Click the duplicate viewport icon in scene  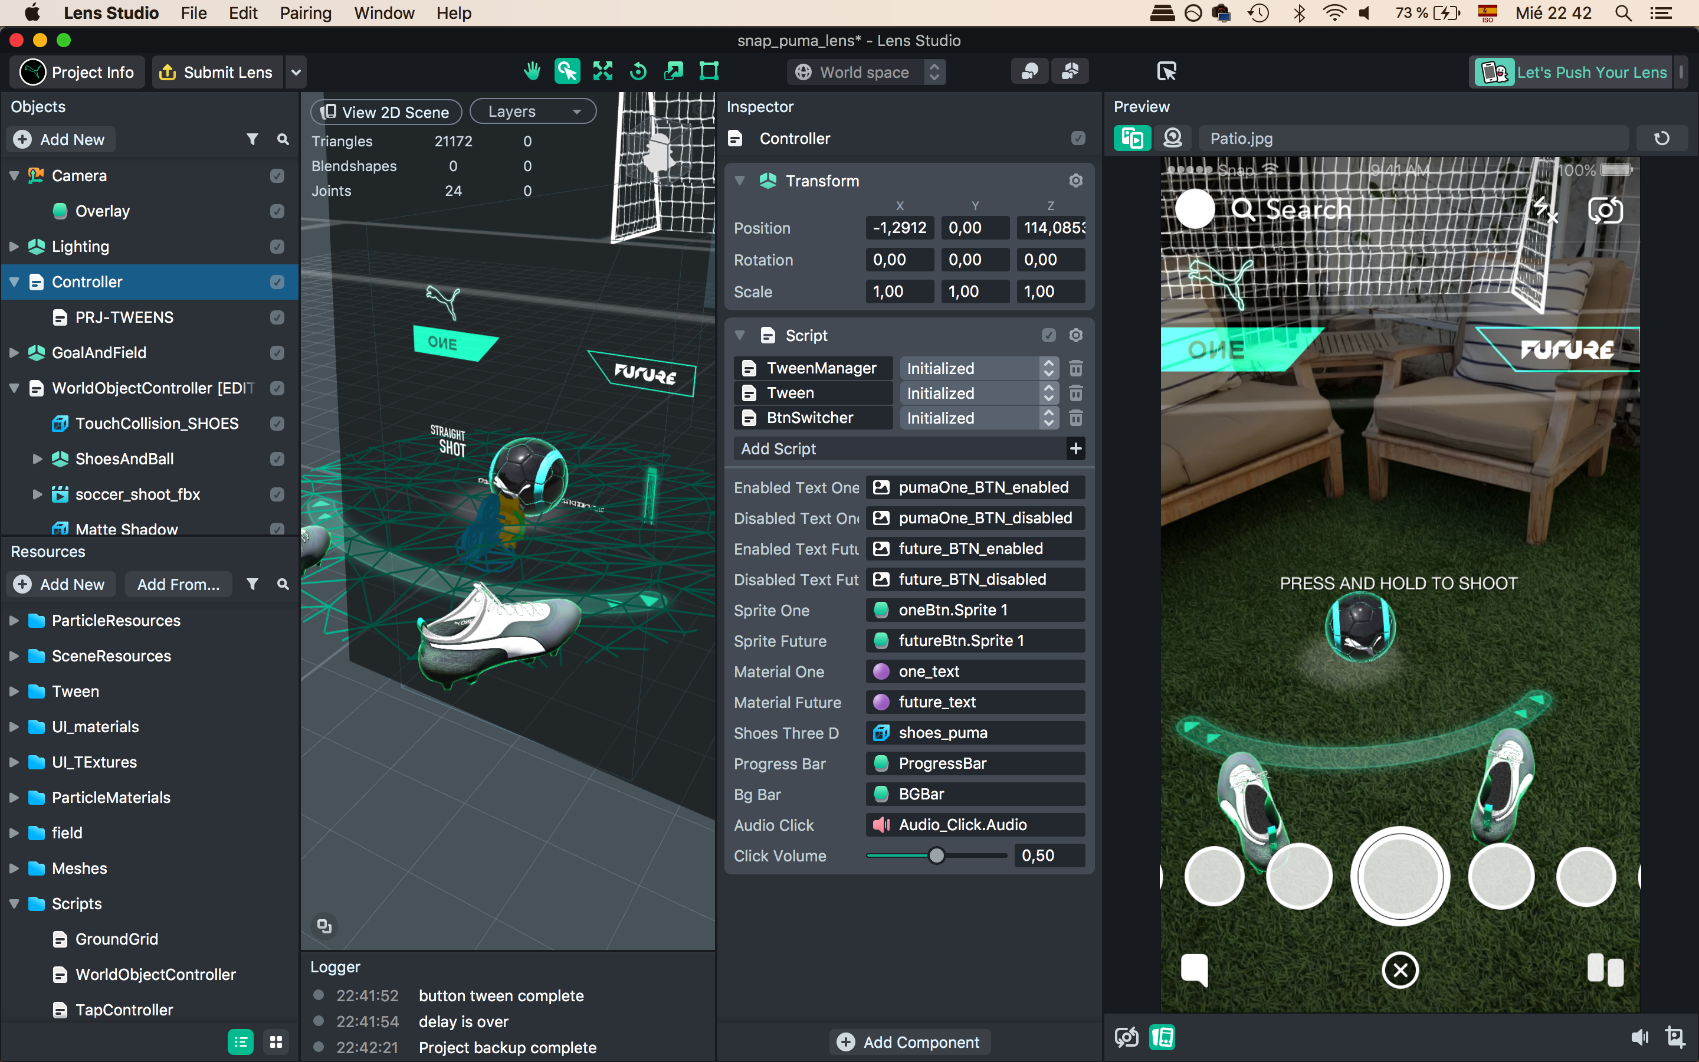tap(324, 926)
